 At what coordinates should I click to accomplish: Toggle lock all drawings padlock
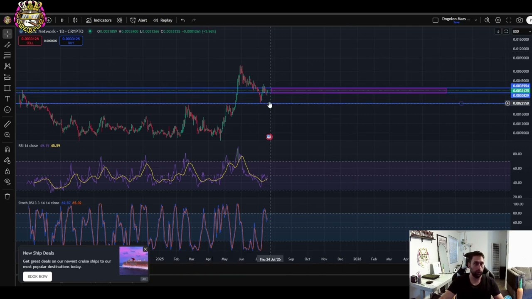tap(7, 171)
